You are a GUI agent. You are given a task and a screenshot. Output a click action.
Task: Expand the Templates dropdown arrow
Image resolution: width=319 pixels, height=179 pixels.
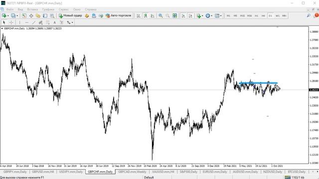tap(221, 16)
